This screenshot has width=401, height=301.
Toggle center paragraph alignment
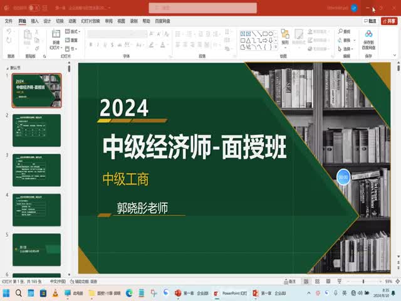click(x=185, y=45)
